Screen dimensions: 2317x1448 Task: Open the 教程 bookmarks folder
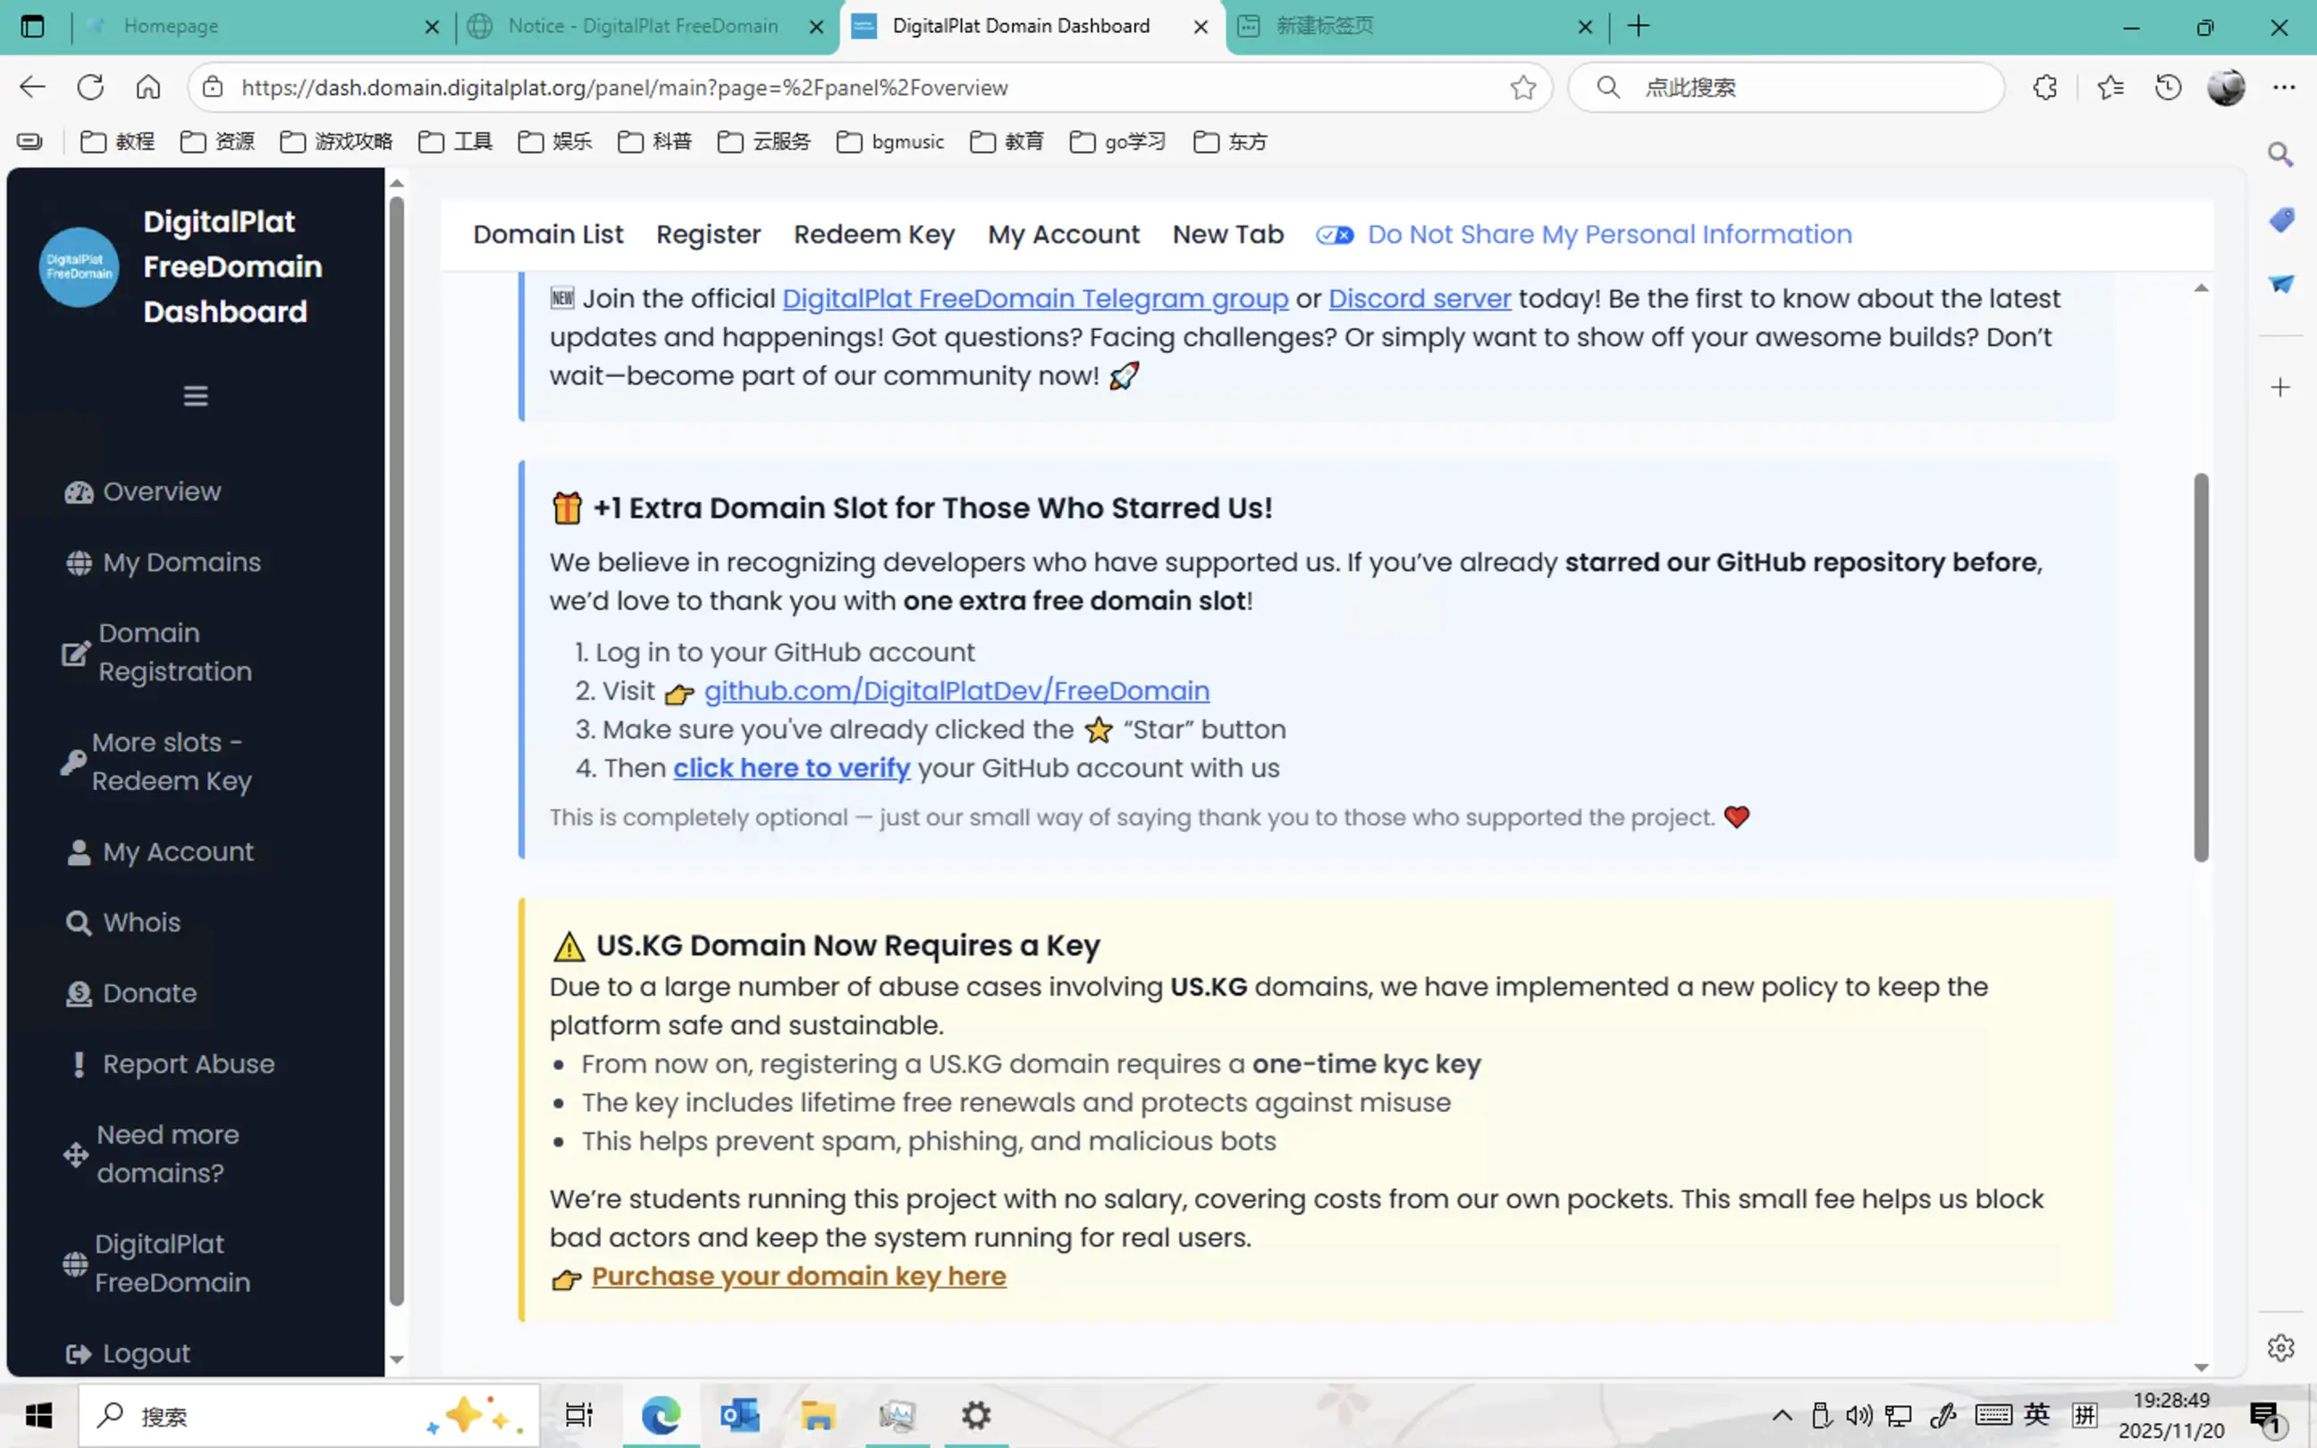click(x=118, y=141)
